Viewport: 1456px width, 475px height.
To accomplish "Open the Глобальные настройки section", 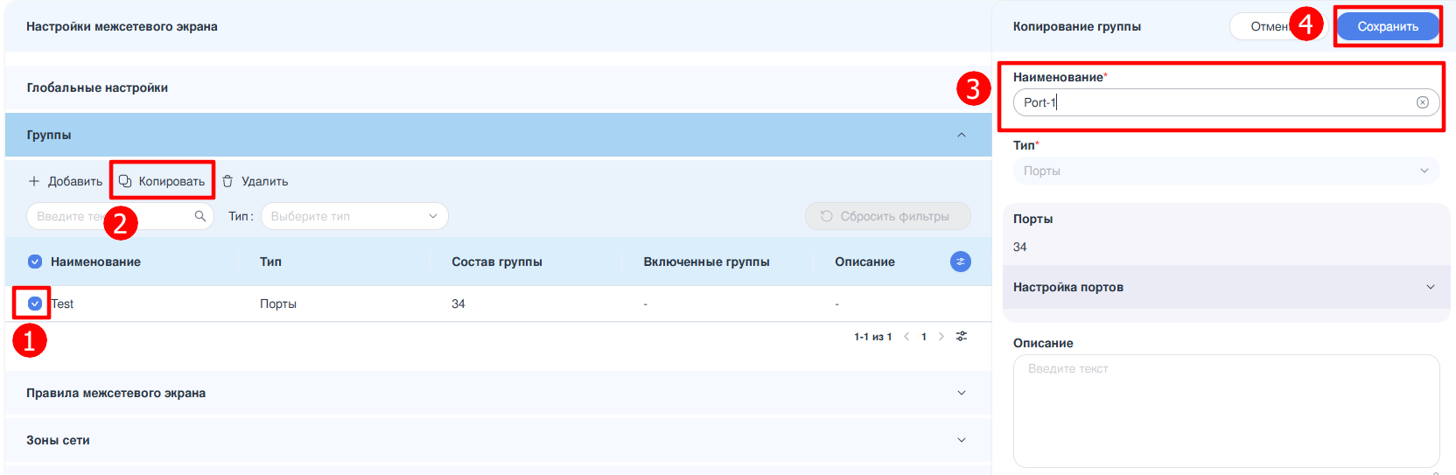I will click(97, 87).
